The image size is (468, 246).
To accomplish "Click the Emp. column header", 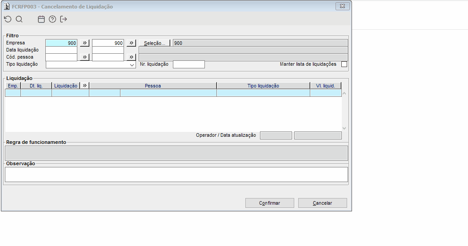I will click(13, 86).
